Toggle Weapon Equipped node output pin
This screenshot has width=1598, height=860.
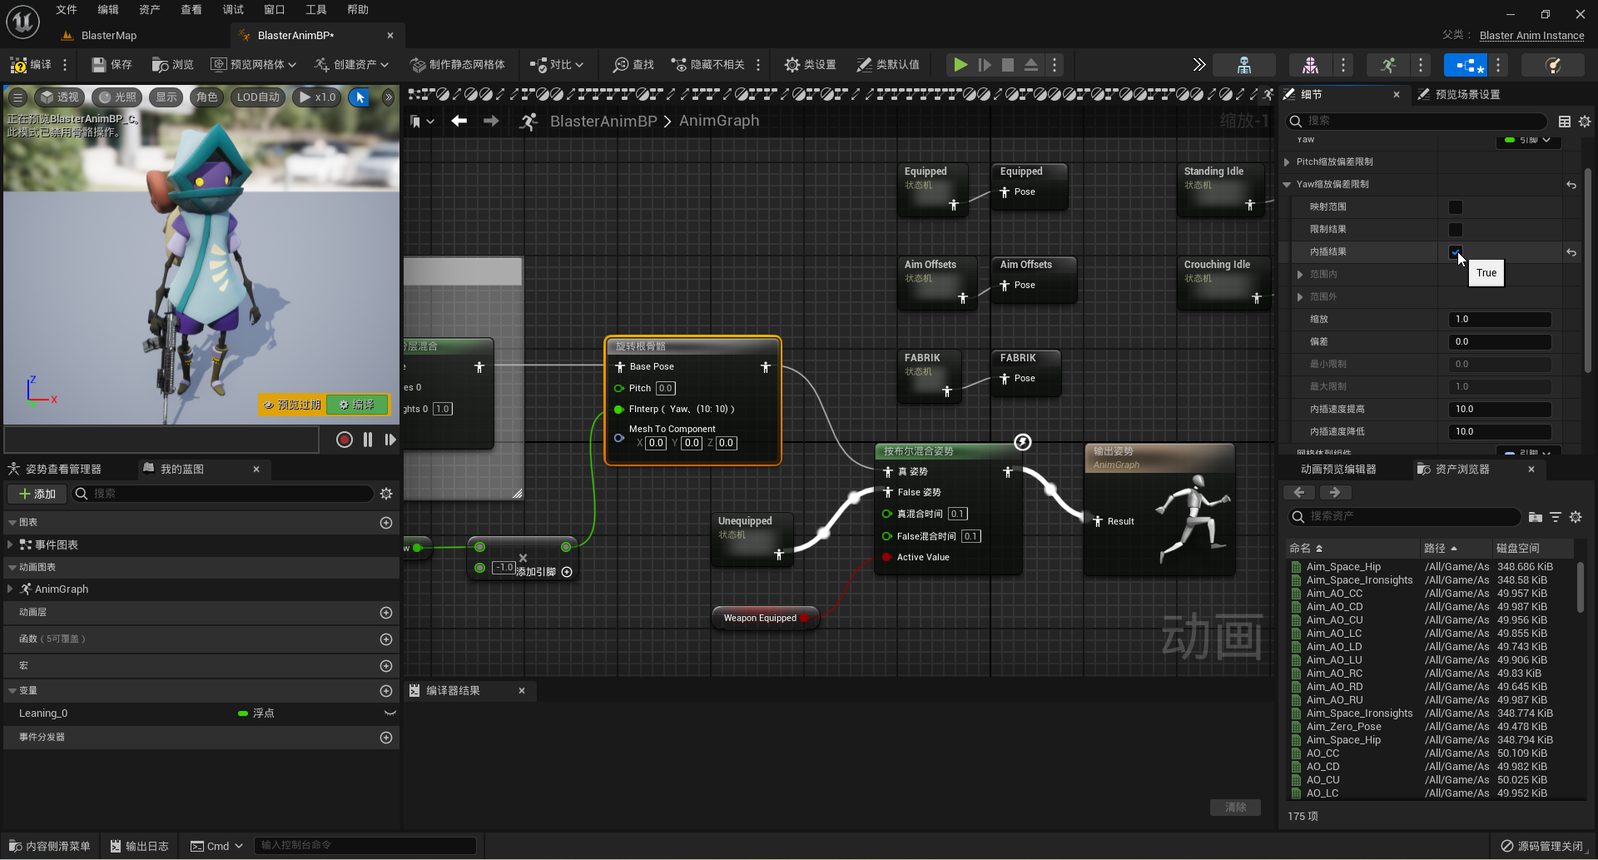click(x=805, y=618)
